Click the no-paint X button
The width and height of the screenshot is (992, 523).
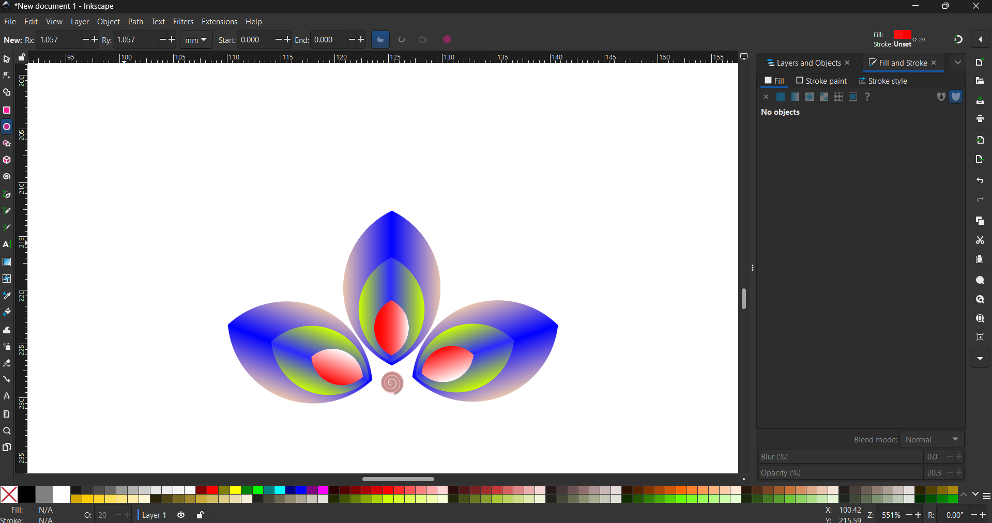(x=766, y=97)
